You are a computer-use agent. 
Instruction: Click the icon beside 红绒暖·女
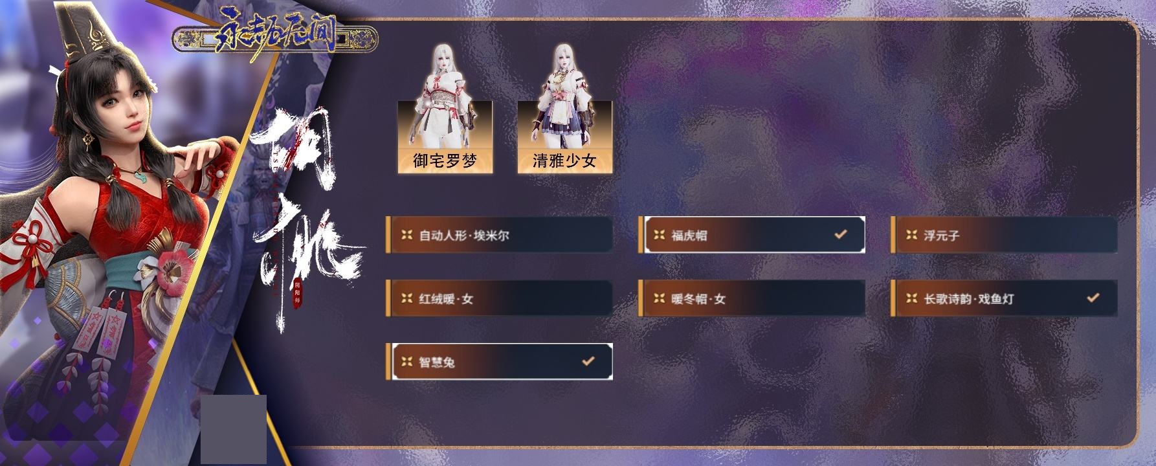tap(406, 298)
